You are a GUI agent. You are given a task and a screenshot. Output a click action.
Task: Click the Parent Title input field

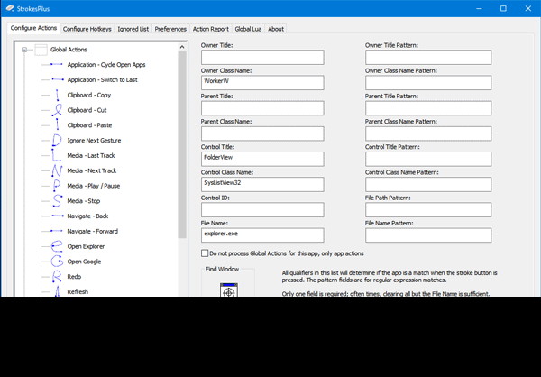tap(262, 108)
